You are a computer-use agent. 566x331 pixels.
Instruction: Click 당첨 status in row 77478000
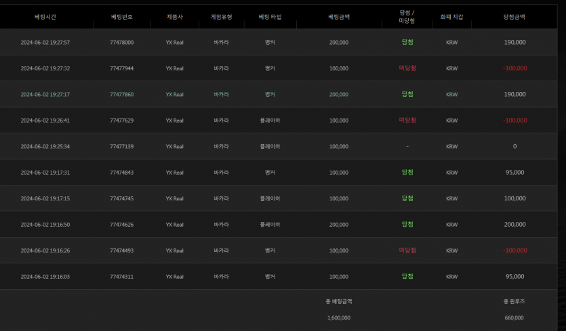407,42
